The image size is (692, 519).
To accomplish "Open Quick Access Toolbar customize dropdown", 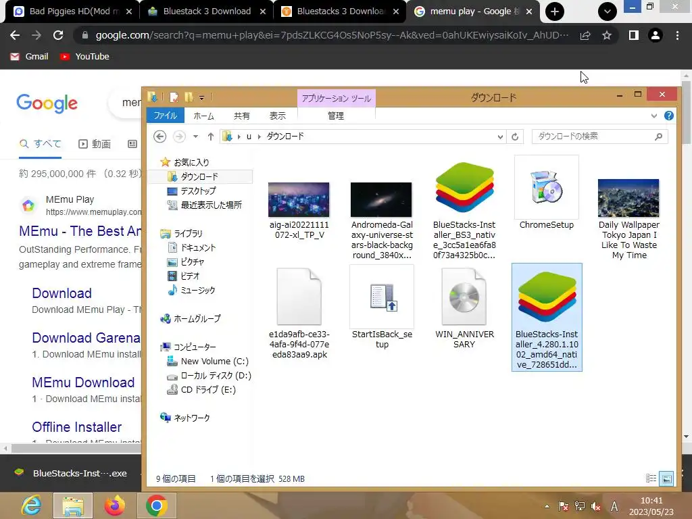I will (x=201, y=97).
